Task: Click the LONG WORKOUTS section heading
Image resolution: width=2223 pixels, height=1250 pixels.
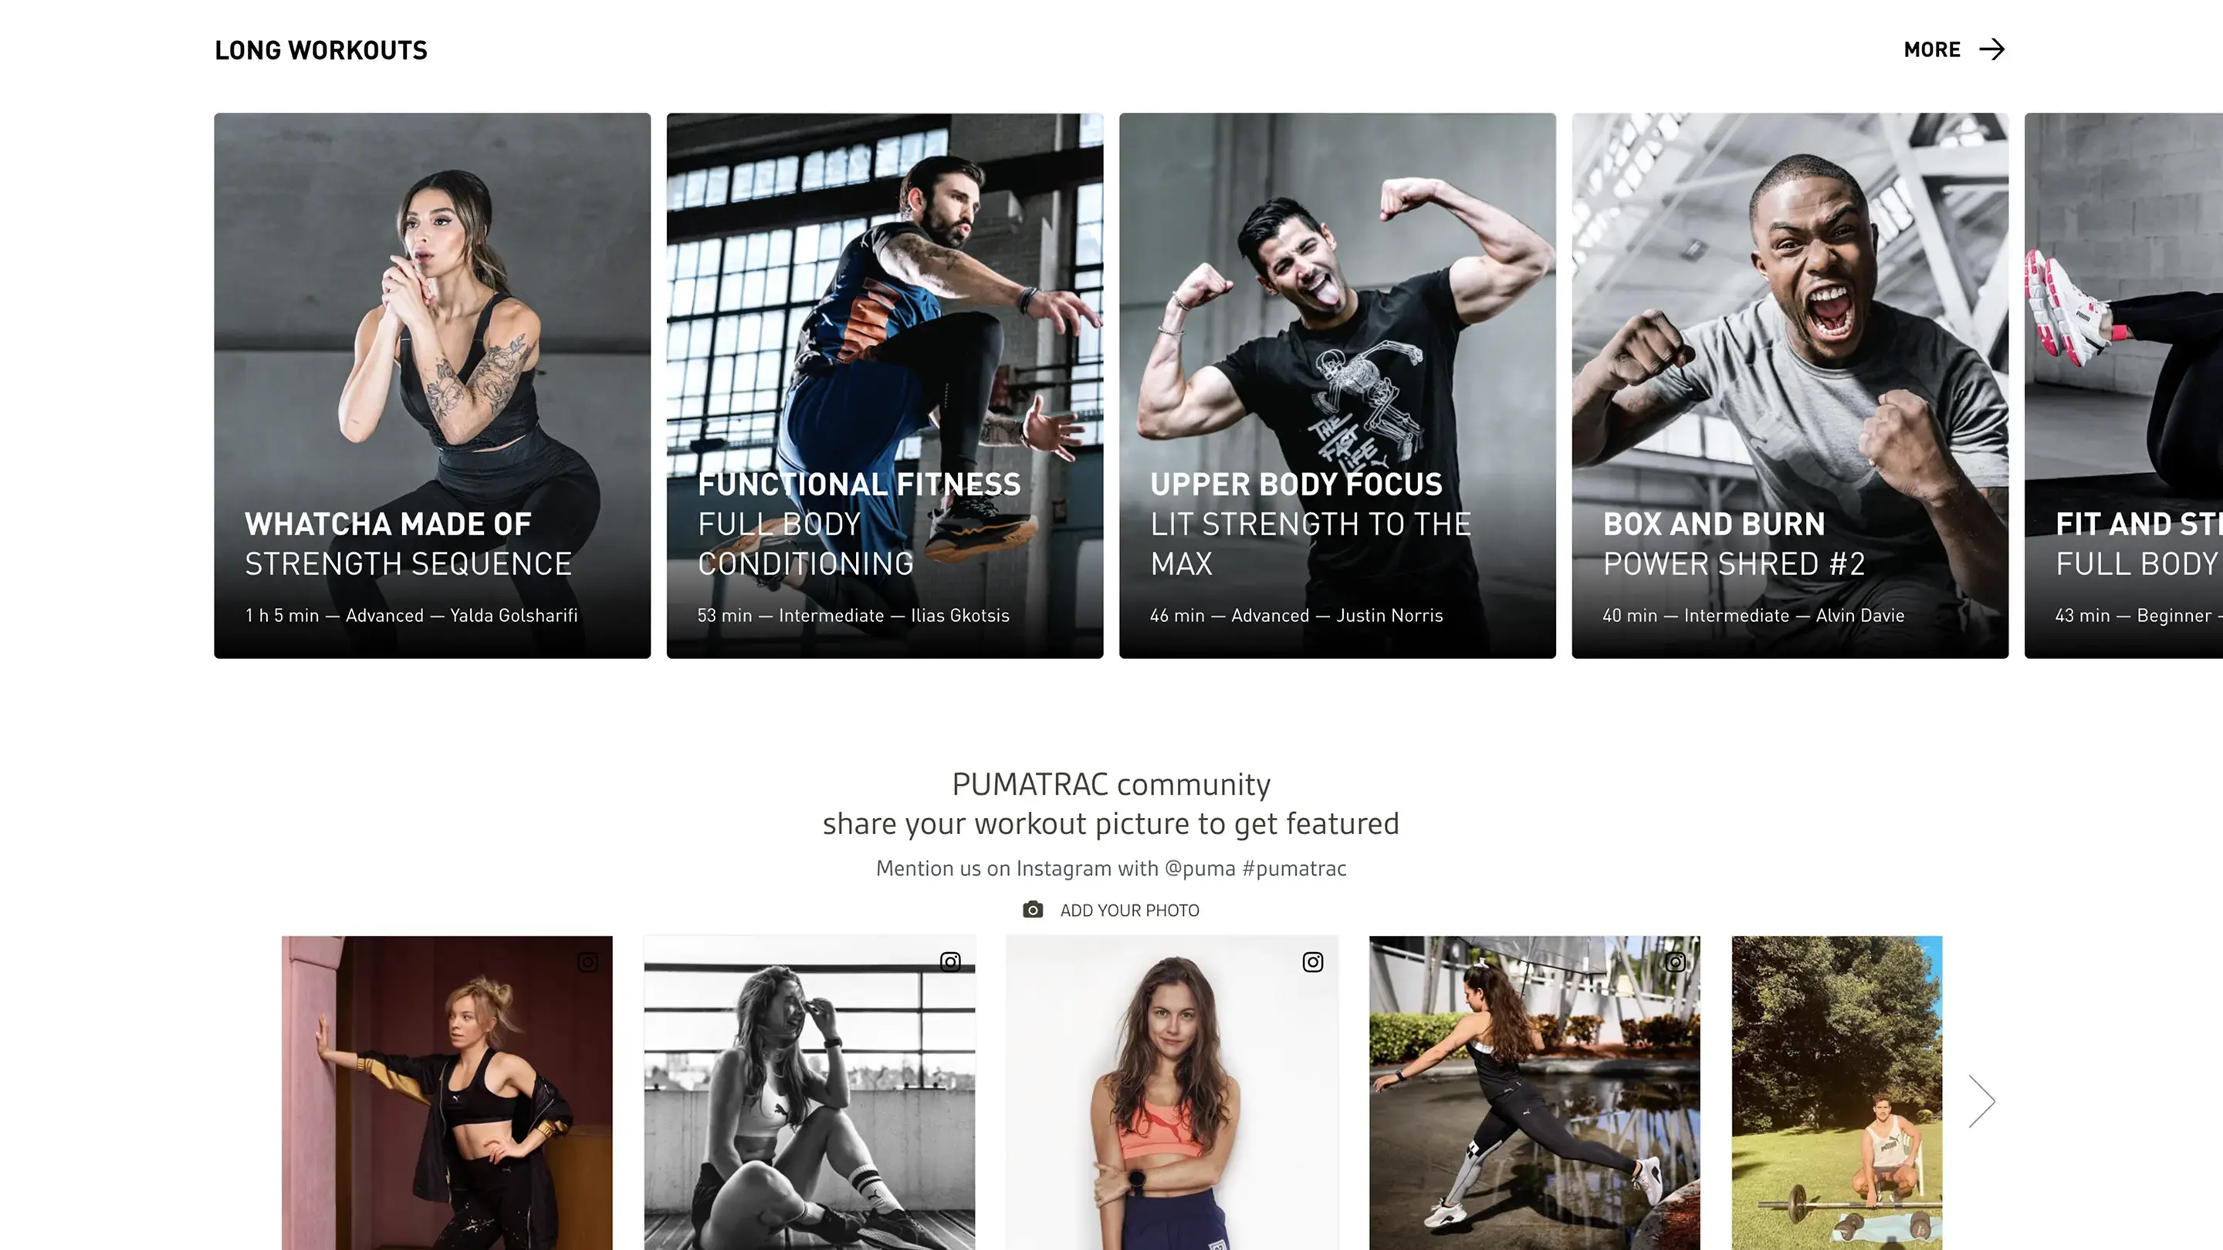Action: coord(321,50)
